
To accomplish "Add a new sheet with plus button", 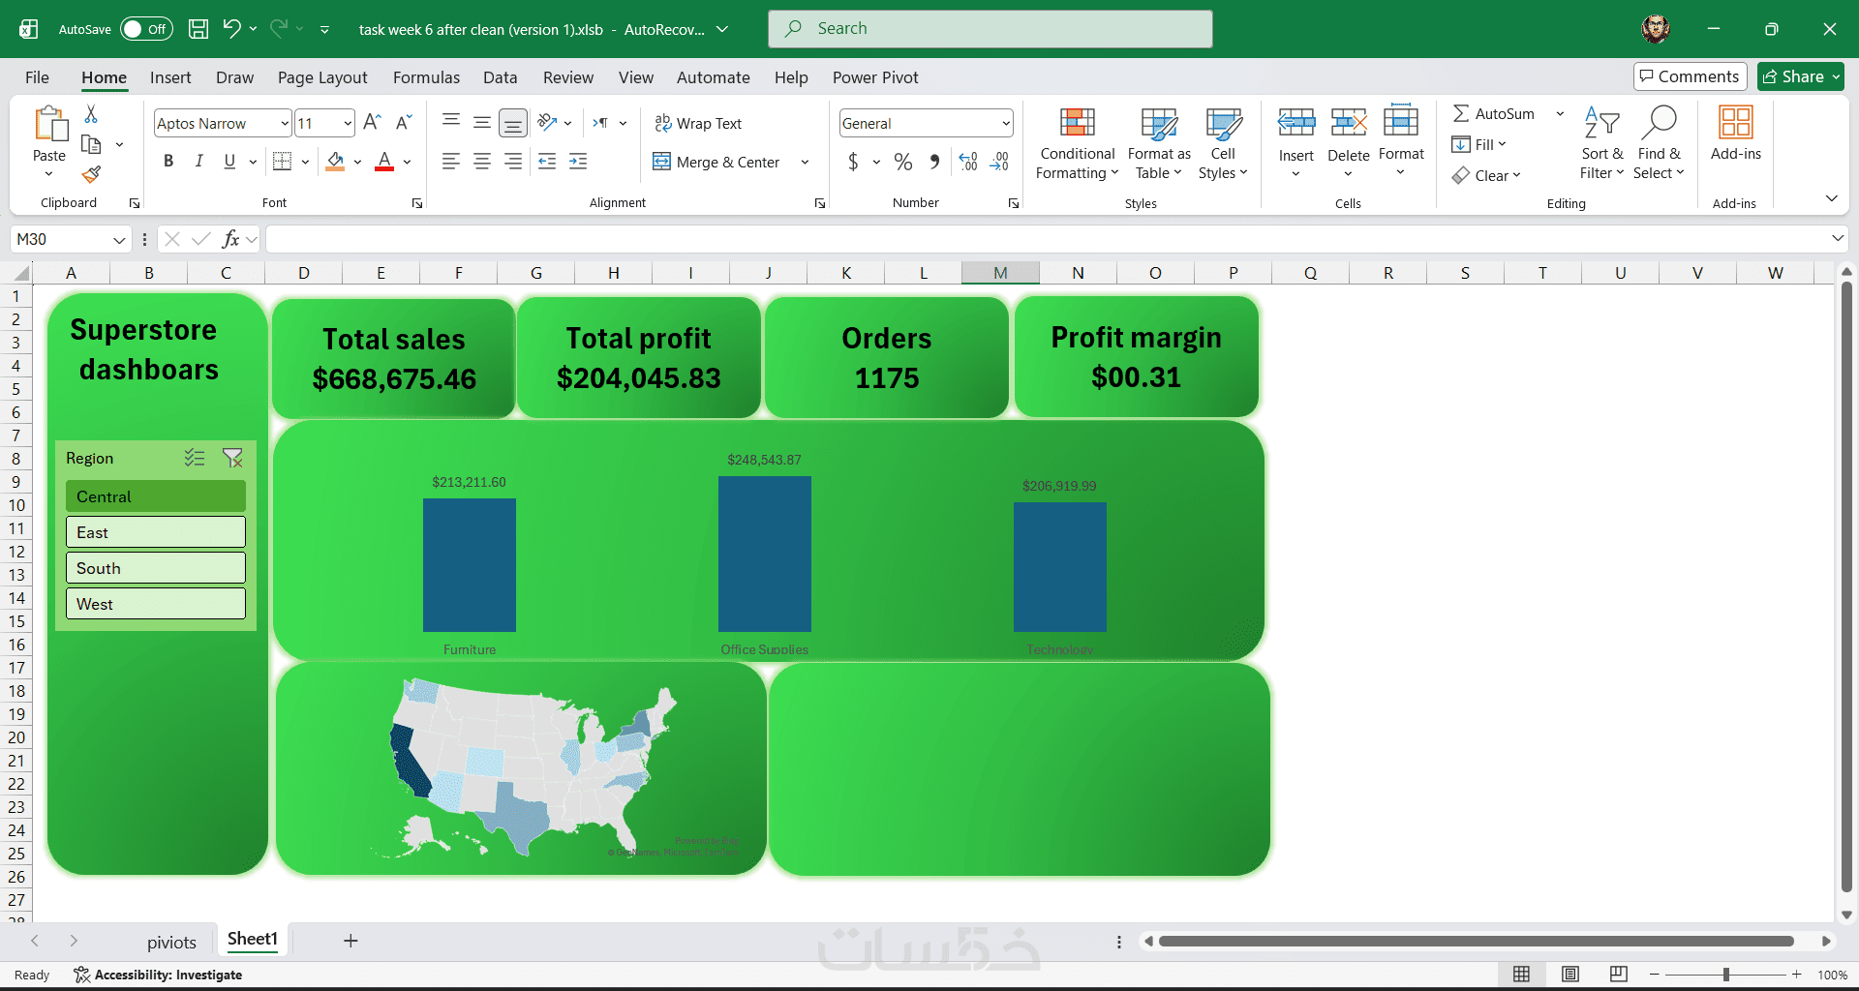I will pos(350,941).
